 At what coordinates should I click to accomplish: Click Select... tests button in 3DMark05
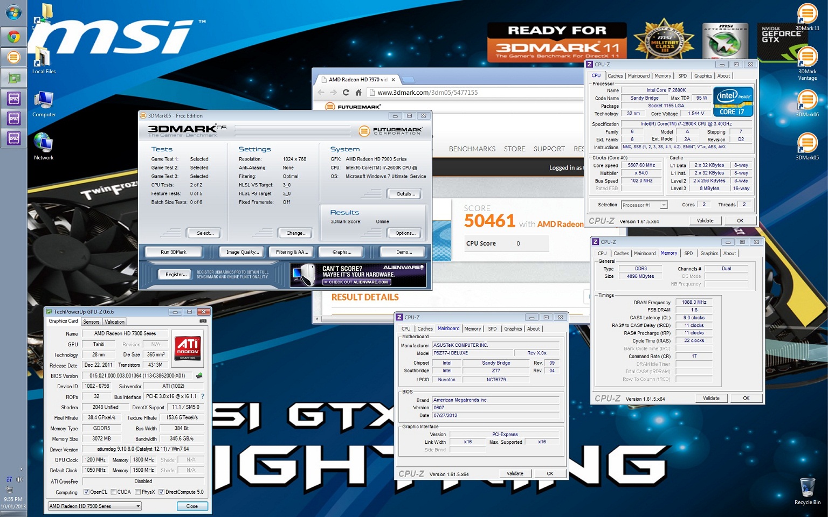[205, 233]
